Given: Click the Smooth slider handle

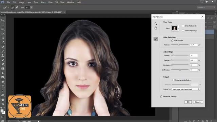Looking at the screenshot, I should coord(173,55).
